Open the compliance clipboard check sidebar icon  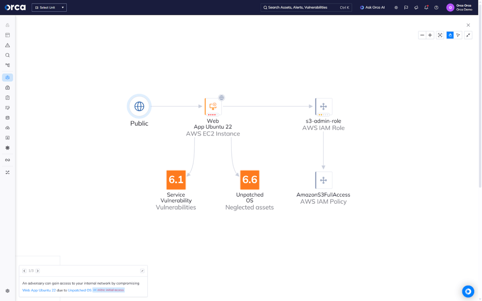tap(8, 98)
